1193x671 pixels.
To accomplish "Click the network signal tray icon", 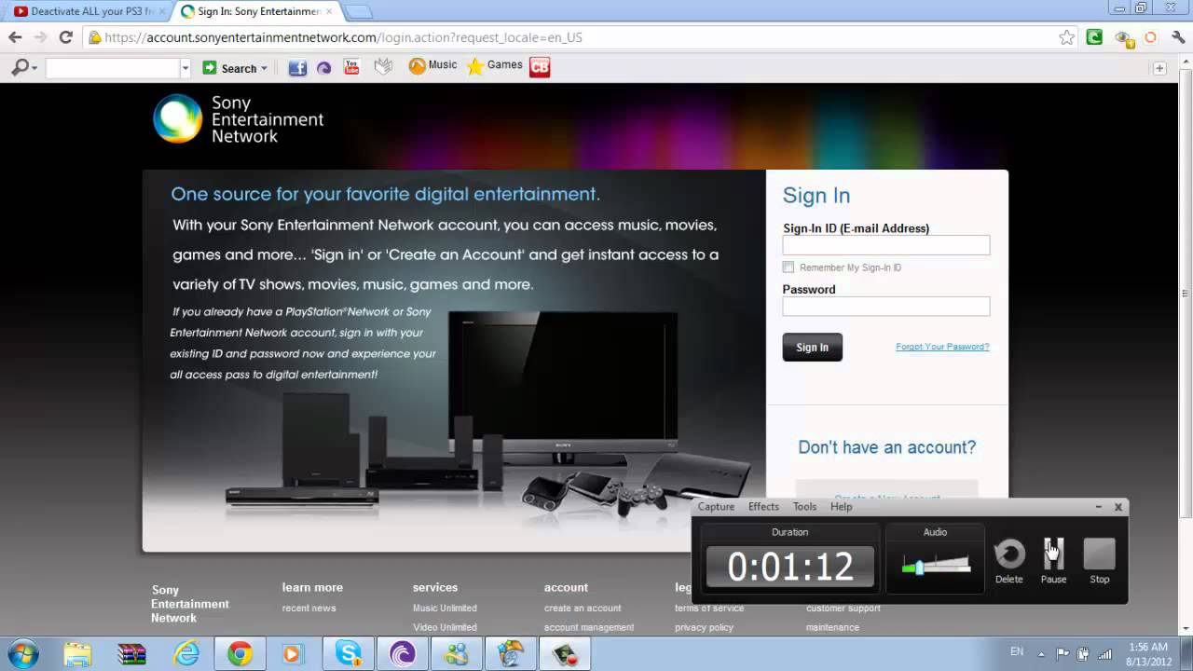I will pos(1105,653).
